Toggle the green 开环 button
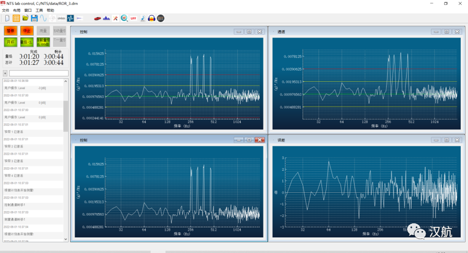Viewport: 468px width, 253px height. coord(10,42)
